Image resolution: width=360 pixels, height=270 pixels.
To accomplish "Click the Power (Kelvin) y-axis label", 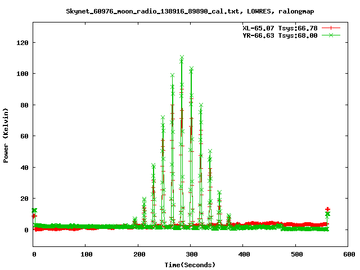I will coord(6,135).
